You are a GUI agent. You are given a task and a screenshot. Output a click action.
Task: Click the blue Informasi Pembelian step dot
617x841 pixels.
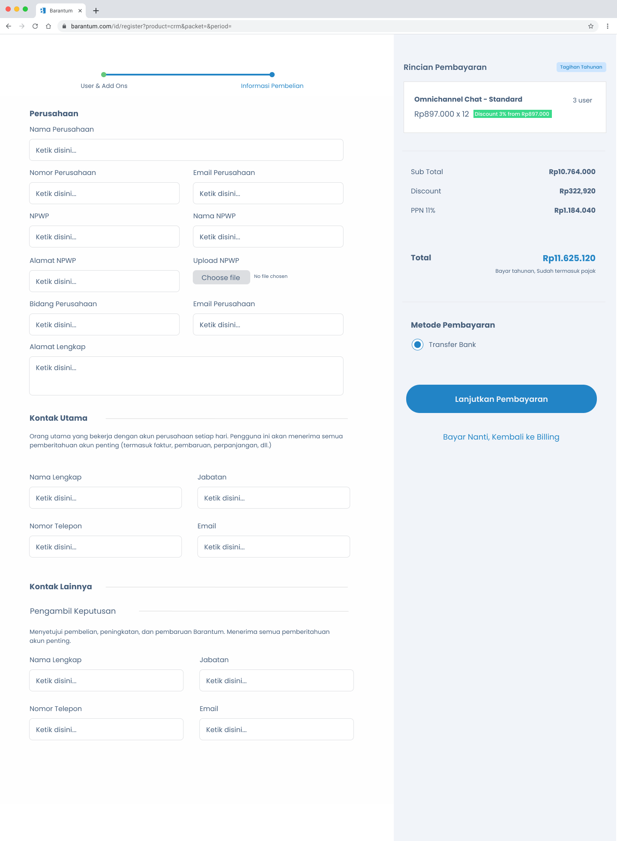tap(272, 75)
